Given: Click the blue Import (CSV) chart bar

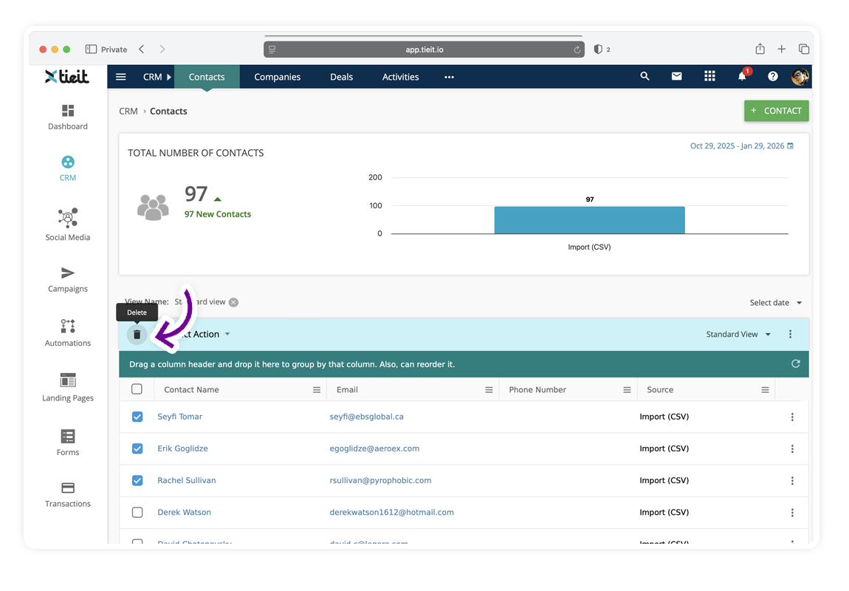Looking at the screenshot, I should (x=589, y=220).
